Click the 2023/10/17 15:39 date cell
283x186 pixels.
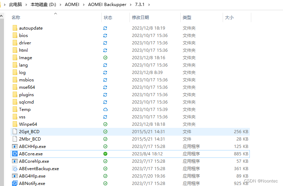pos(150,110)
